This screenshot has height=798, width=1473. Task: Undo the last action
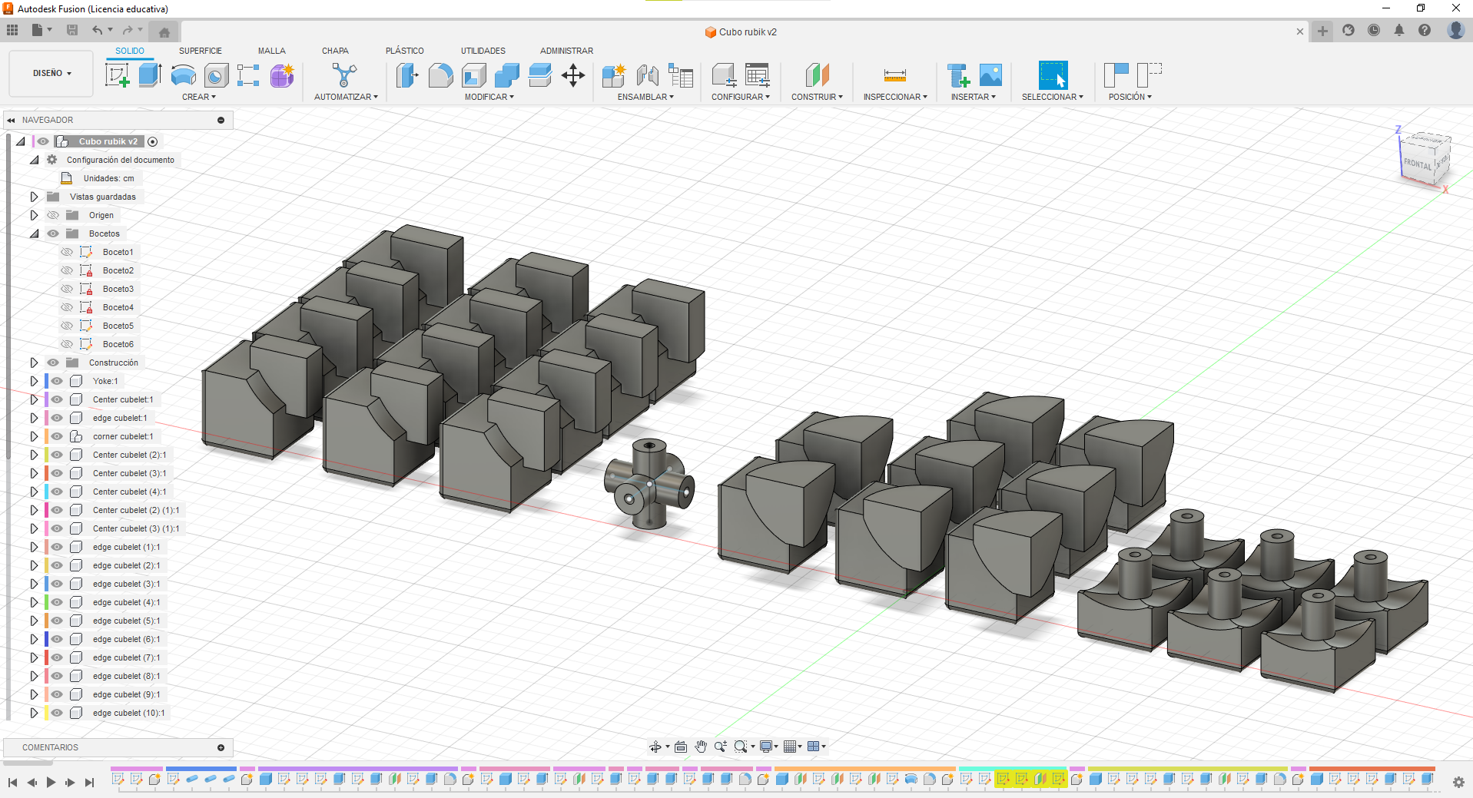98,30
